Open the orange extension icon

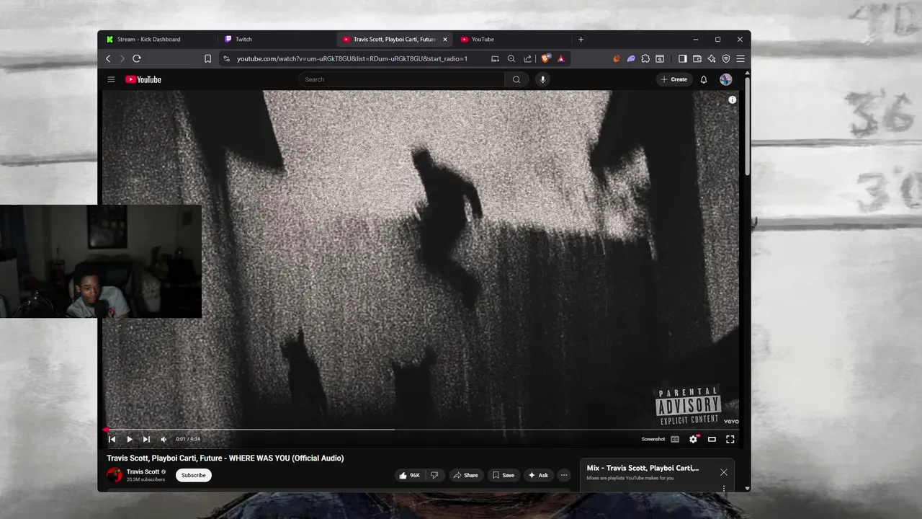coord(616,58)
